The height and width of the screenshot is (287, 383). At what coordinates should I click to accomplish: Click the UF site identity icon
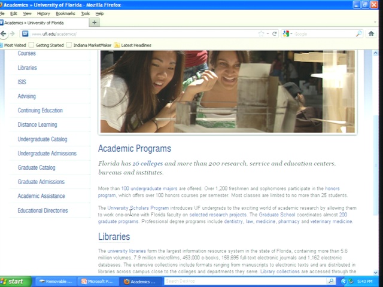[x=25, y=33]
